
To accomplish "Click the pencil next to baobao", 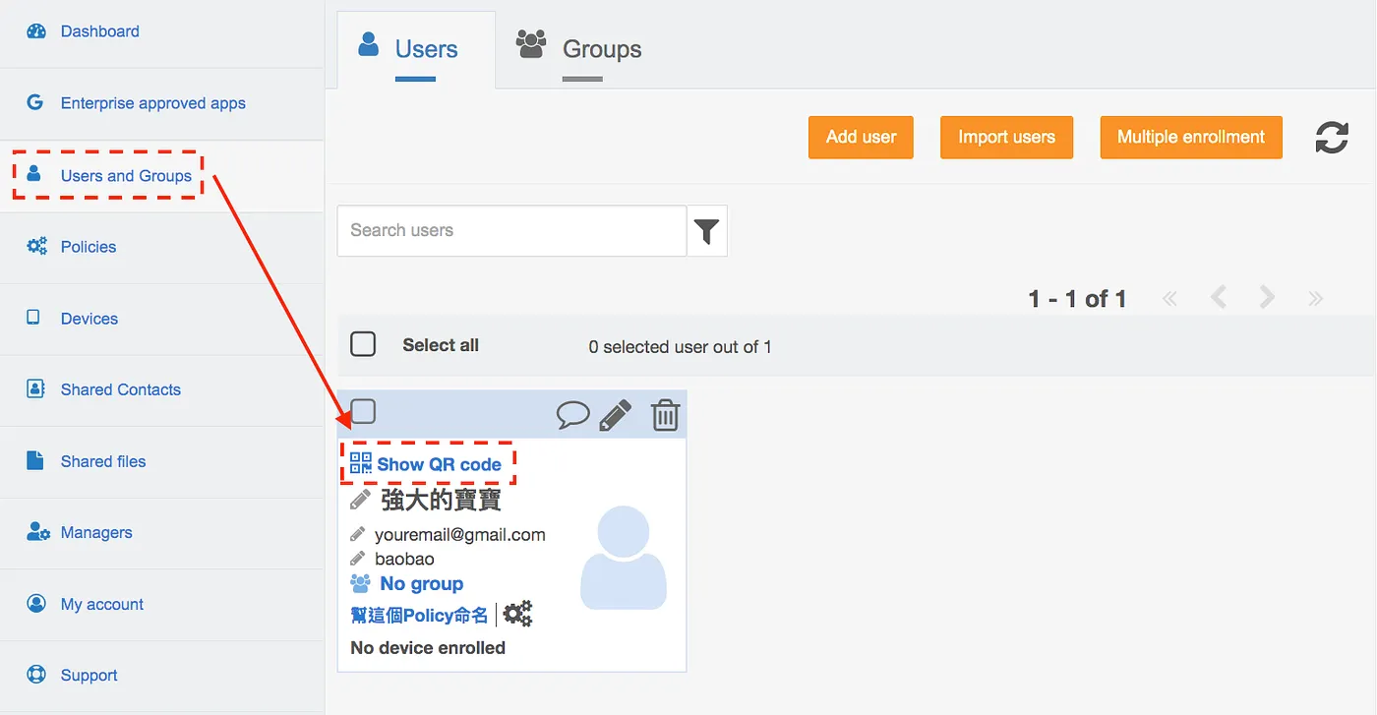I will click(358, 559).
